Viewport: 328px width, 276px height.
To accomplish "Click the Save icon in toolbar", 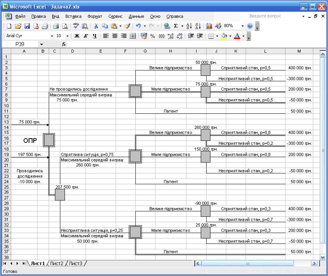I will coord(27,26).
